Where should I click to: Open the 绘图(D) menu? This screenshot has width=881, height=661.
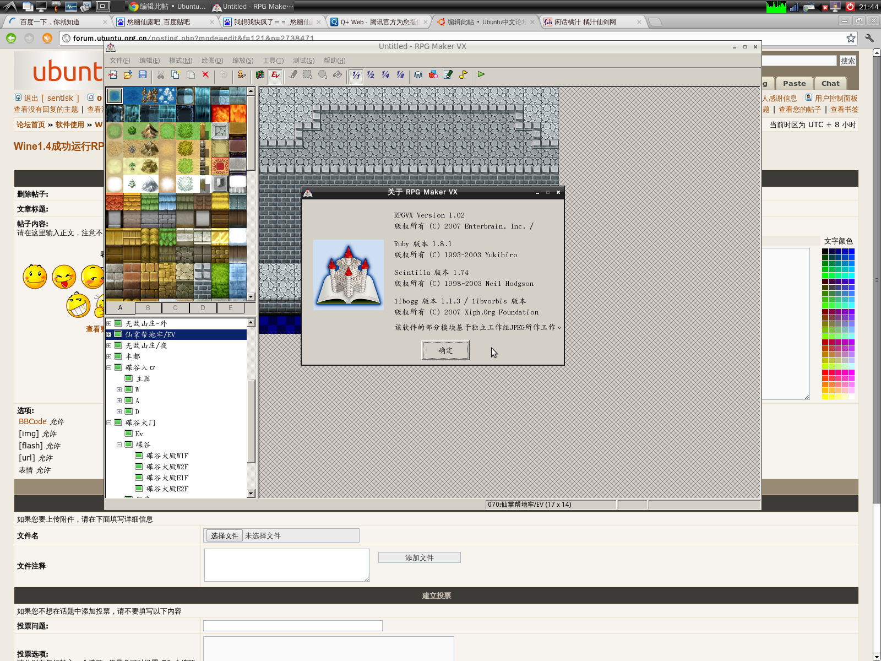pyautogui.click(x=212, y=61)
